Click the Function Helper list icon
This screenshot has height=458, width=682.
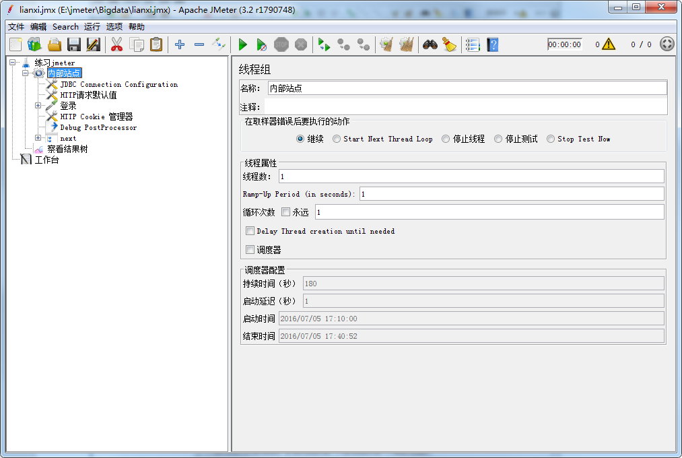coord(473,44)
